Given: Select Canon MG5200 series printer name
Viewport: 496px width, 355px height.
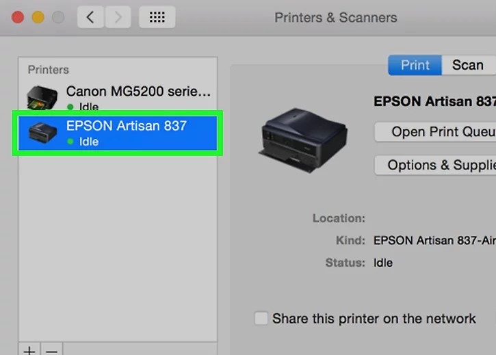Looking at the screenshot, I should [138, 91].
